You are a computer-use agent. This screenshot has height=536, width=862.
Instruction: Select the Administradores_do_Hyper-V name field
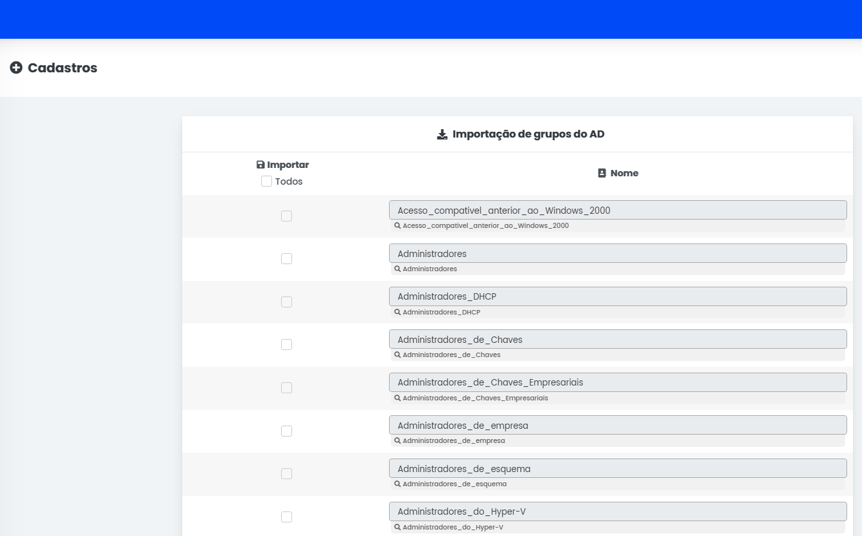tap(617, 511)
